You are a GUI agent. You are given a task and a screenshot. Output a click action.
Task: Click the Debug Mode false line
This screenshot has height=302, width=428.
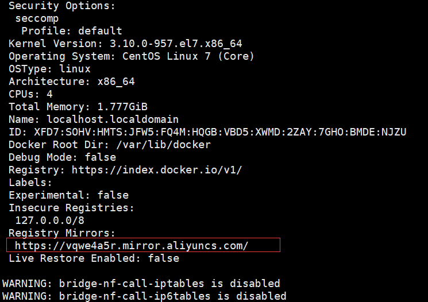click(x=62, y=157)
